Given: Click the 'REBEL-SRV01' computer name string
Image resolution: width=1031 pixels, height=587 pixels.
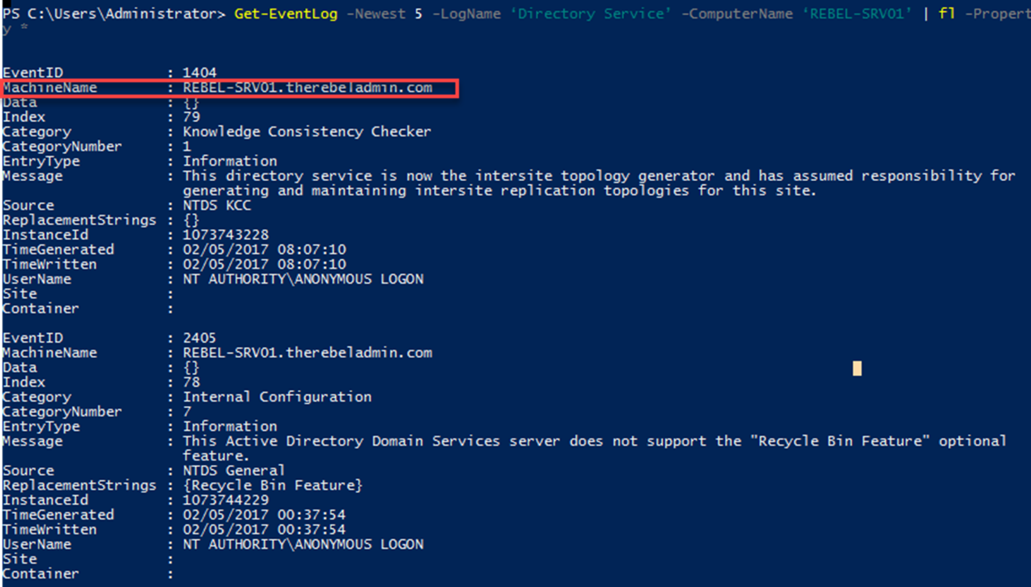Looking at the screenshot, I should (856, 14).
